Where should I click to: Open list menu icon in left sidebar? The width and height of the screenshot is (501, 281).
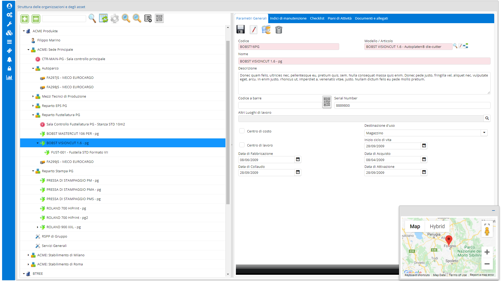pyautogui.click(x=9, y=42)
